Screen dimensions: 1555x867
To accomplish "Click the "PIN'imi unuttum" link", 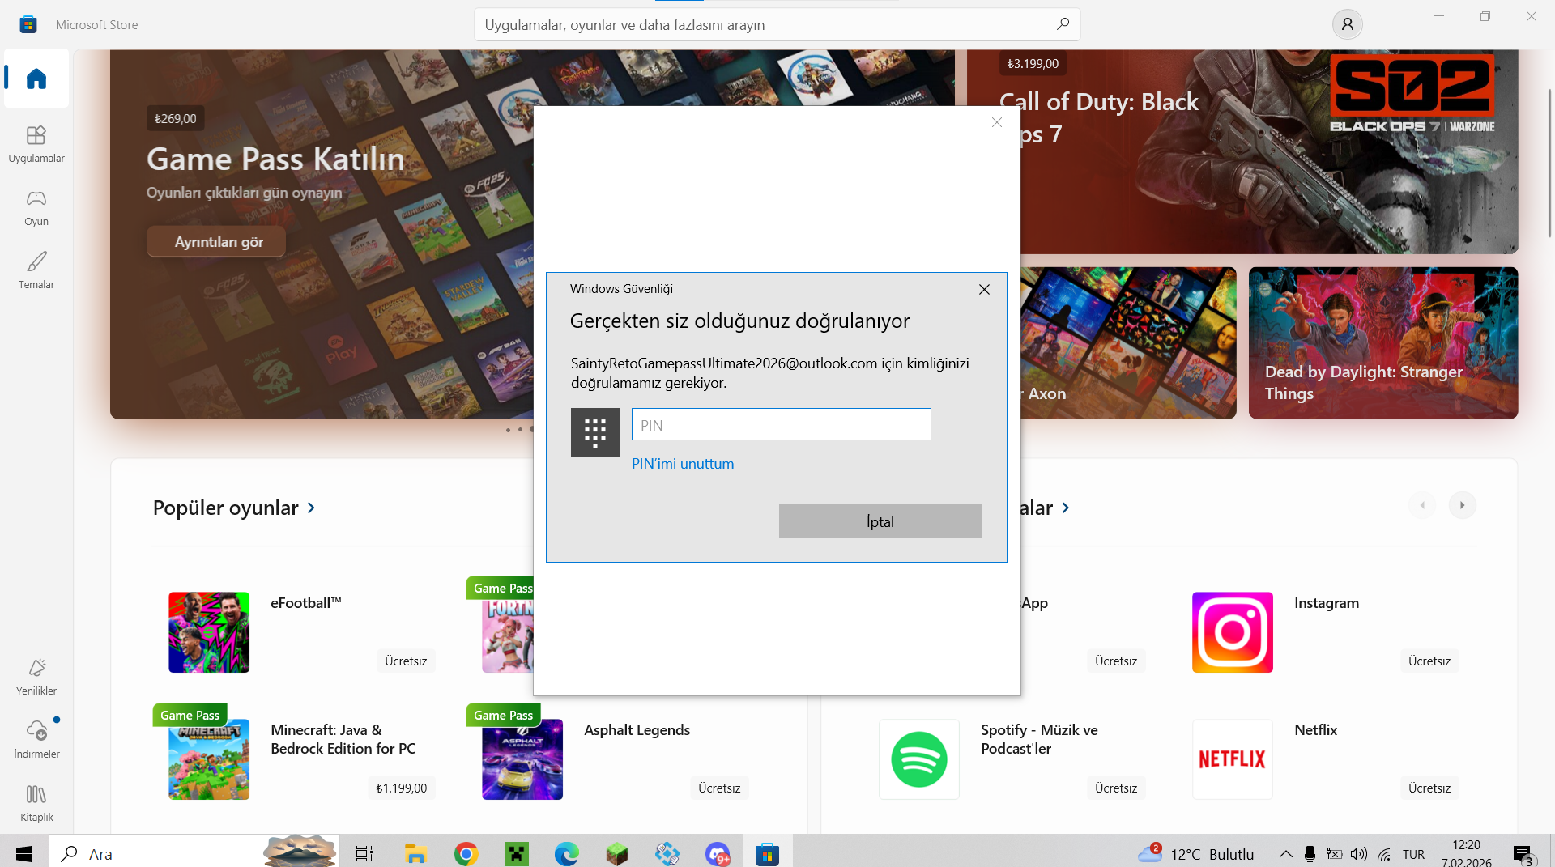I will click(x=683, y=464).
